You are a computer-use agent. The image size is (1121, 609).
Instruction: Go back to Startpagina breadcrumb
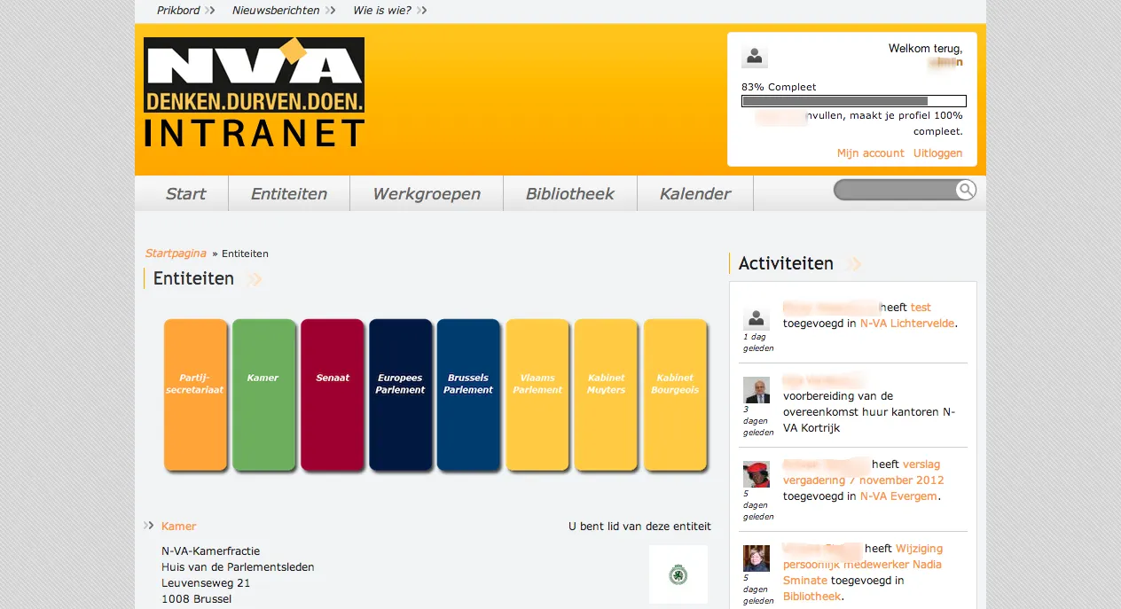click(x=176, y=254)
